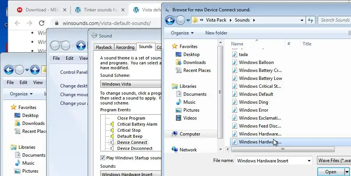Click New folder in Browse dialog
Screen dimensions: 351x176
[216, 33]
